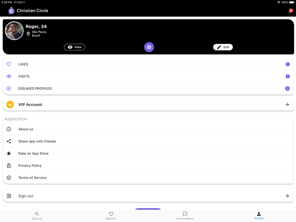Click the Visits eye icon
The width and height of the screenshot is (296, 222).
pyautogui.click(x=9, y=76)
